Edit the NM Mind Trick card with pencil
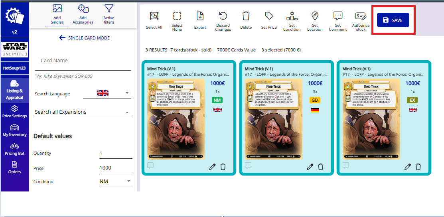 212,167
